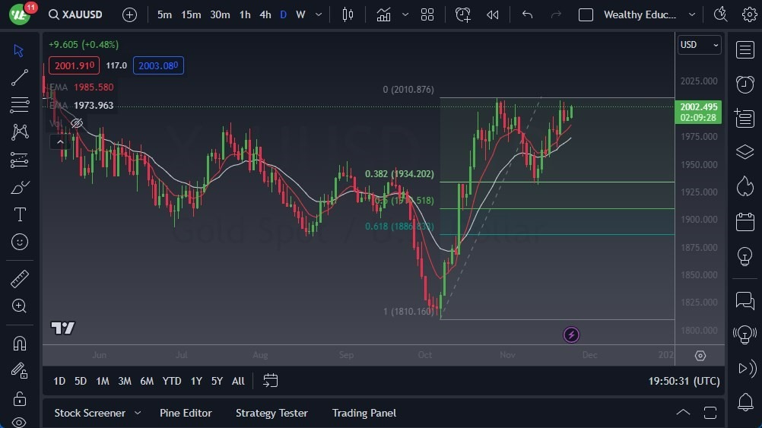
Task: Activate the ruler measure tool
Action: [20, 279]
